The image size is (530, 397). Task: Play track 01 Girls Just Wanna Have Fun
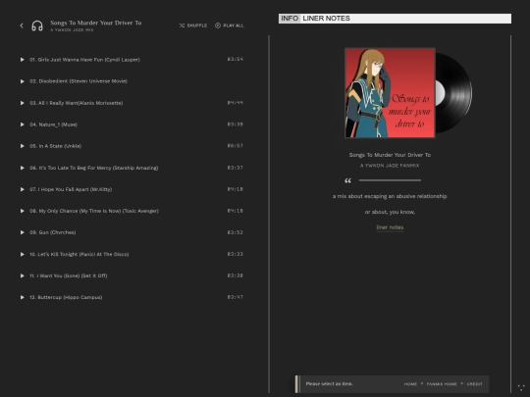(22, 60)
